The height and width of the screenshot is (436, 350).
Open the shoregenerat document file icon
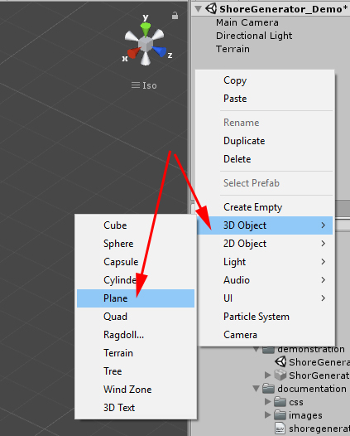(x=280, y=429)
